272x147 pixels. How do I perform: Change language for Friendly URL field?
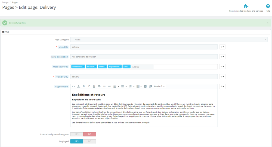(222, 76)
